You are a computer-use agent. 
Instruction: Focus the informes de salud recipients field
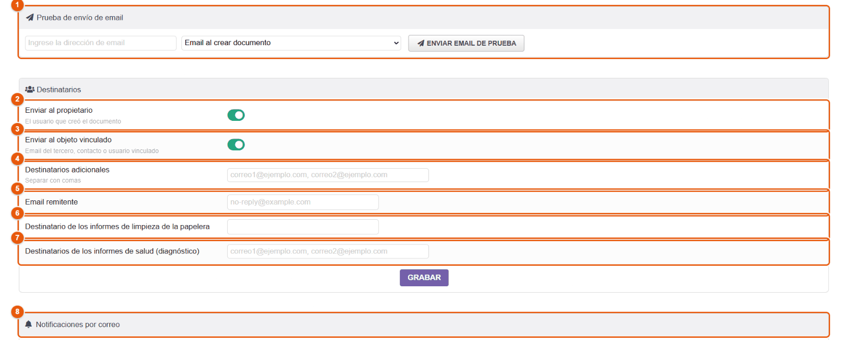coord(328,251)
